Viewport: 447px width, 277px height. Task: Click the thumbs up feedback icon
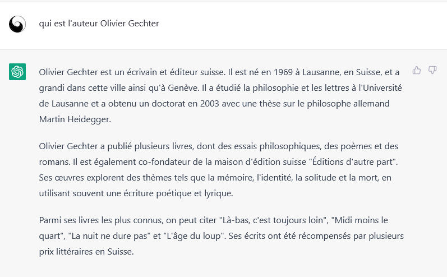click(x=417, y=70)
